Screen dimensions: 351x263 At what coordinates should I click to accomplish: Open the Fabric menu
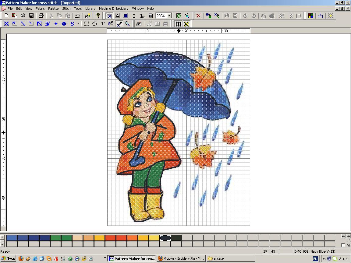[40, 9]
